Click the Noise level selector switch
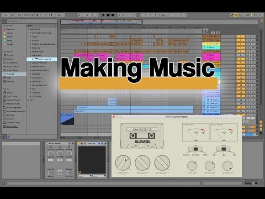Screen dimensions: 265x199 (x=224, y=149)
